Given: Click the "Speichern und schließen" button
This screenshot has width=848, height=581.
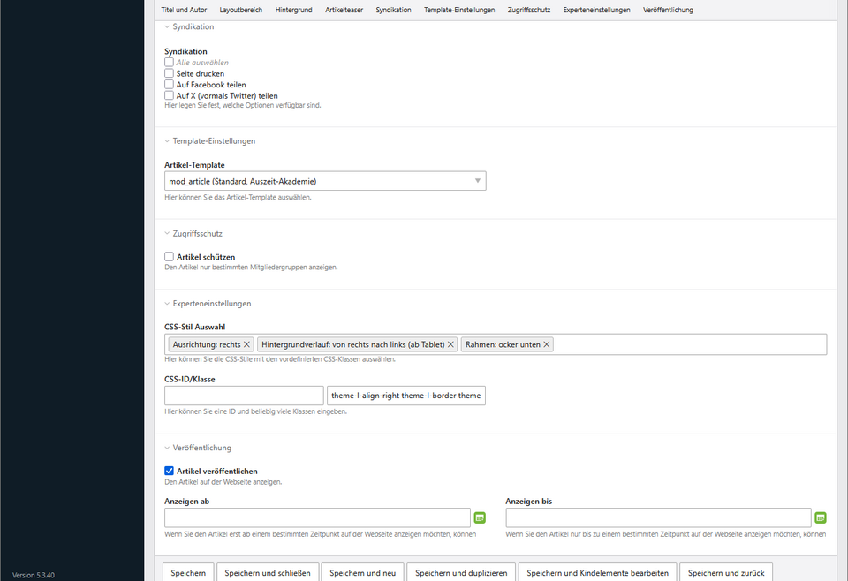Looking at the screenshot, I should 268,572.
